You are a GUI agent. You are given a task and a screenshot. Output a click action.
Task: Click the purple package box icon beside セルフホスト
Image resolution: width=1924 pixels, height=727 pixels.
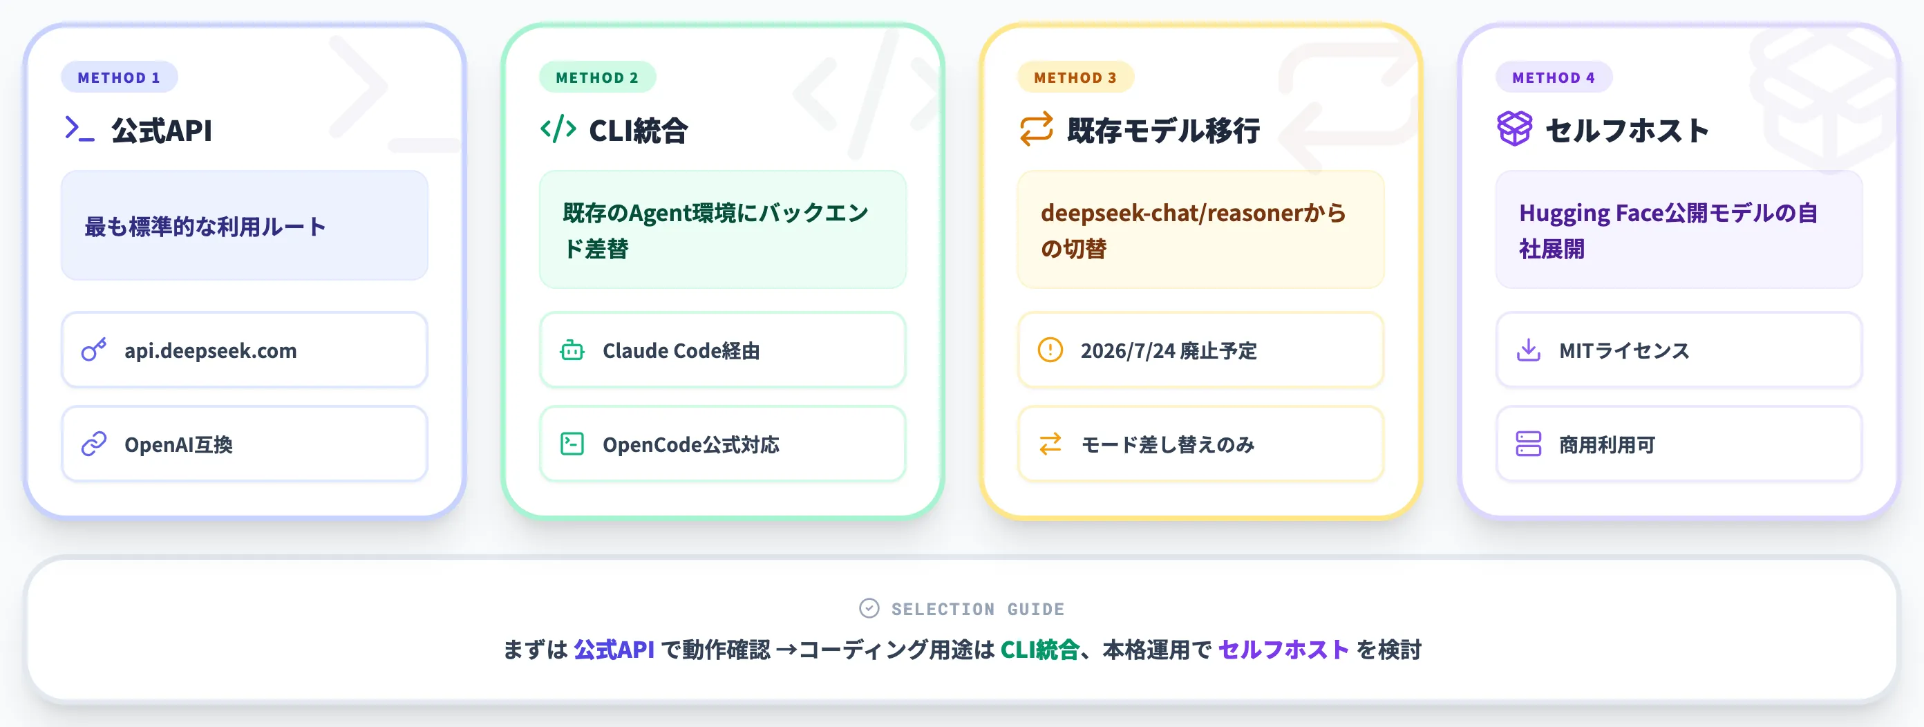[x=1513, y=129]
